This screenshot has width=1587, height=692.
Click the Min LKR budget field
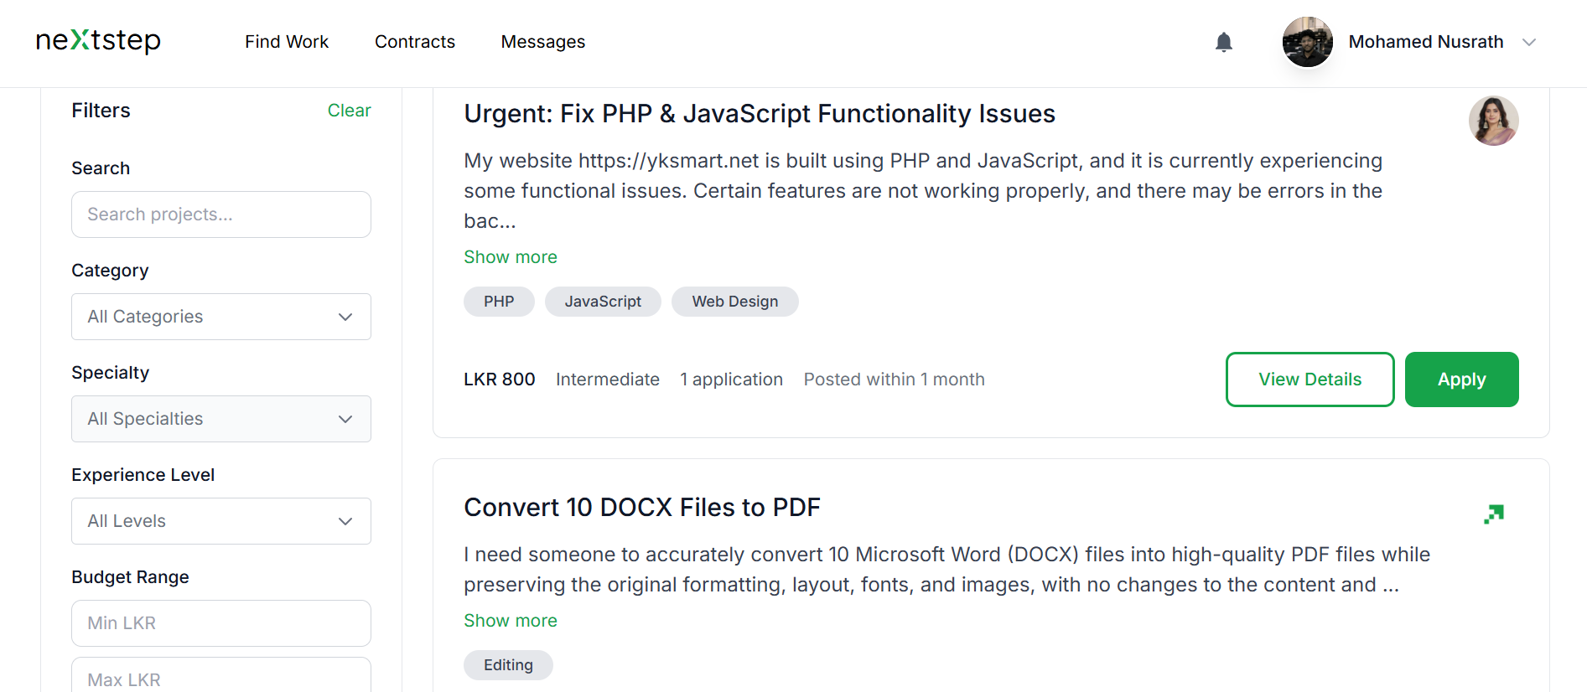tap(221, 623)
